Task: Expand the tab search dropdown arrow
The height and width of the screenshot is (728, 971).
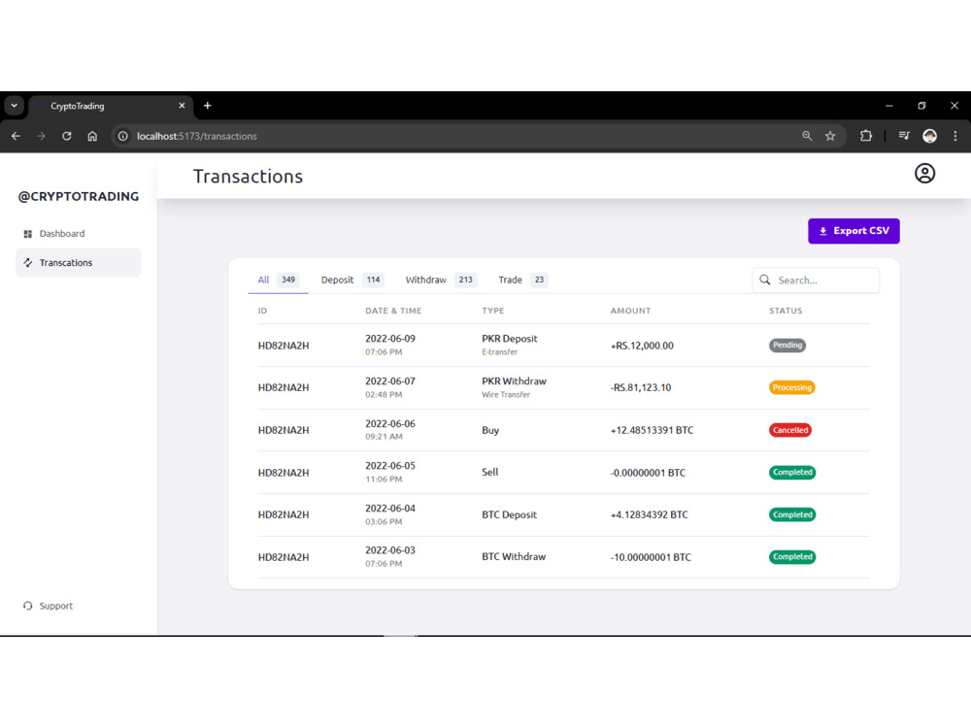Action: tap(14, 106)
